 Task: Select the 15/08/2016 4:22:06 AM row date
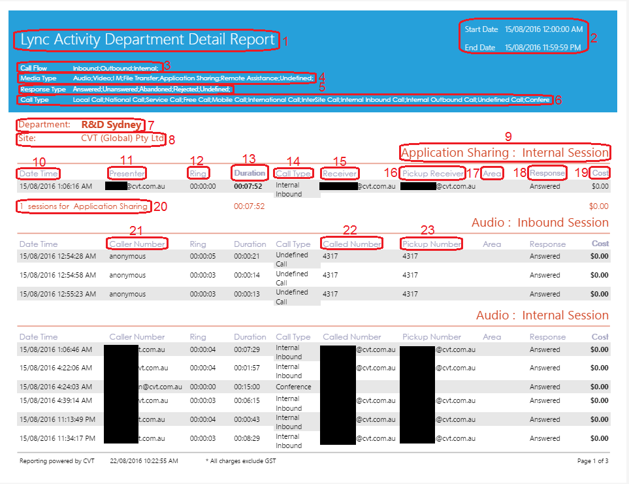[x=56, y=368]
